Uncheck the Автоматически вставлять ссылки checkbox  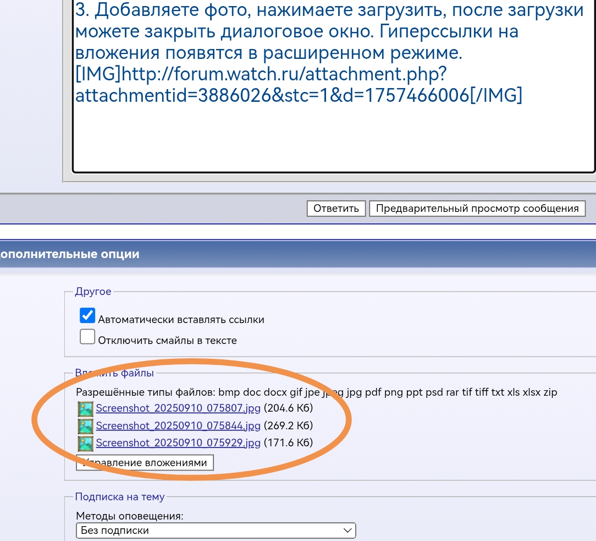pyautogui.click(x=87, y=316)
